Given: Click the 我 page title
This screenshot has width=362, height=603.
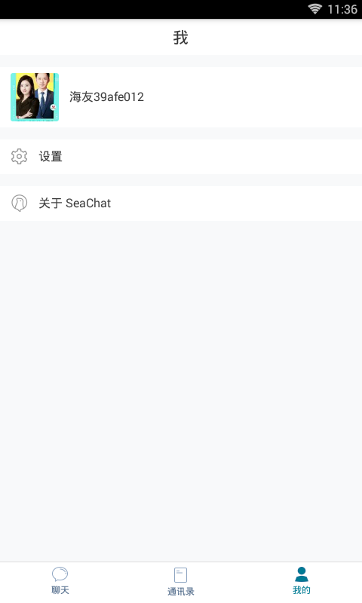Looking at the screenshot, I should [x=180, y=38].
